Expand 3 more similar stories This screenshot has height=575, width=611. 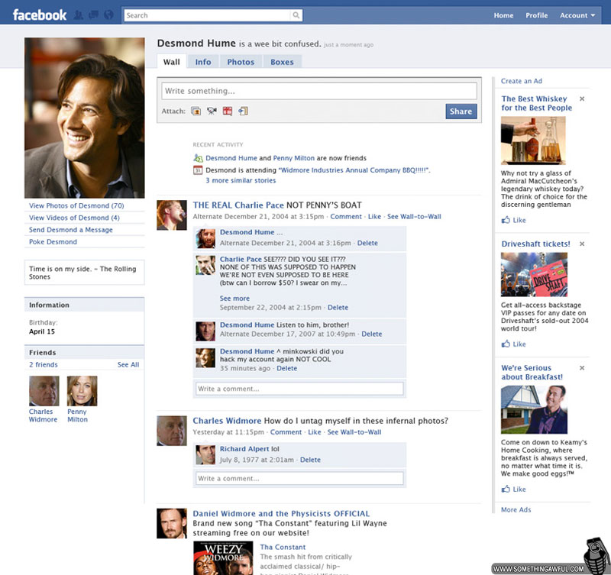click(241, 180)
